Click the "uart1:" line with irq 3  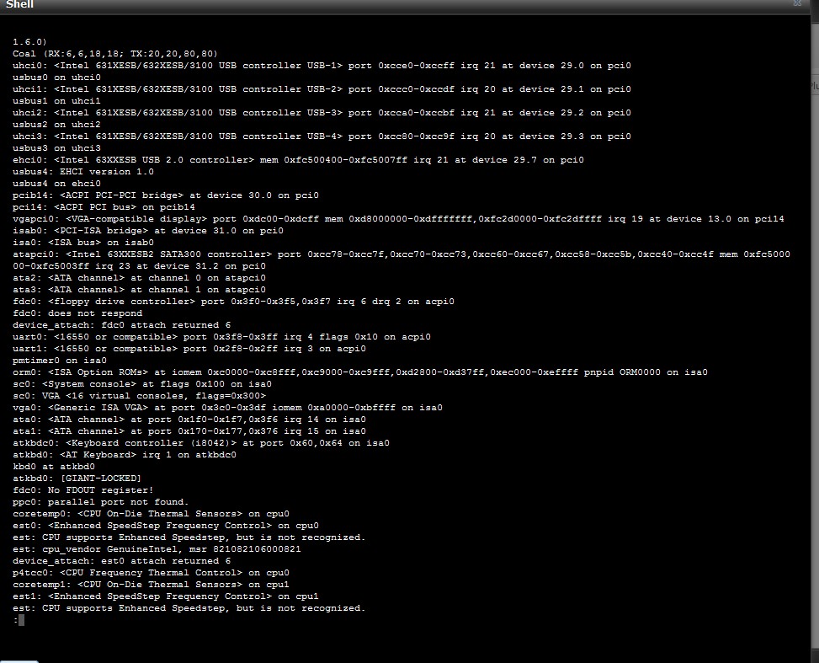pyautogui.click(x=189, y=348)
